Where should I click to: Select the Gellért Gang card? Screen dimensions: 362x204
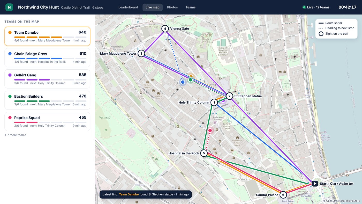[47, 79]
